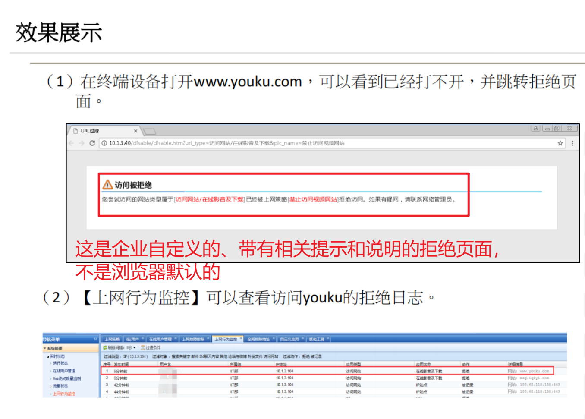Select the 上网行为监控 tab
This screenshot has width=585, height=419.
click(228, 339)
